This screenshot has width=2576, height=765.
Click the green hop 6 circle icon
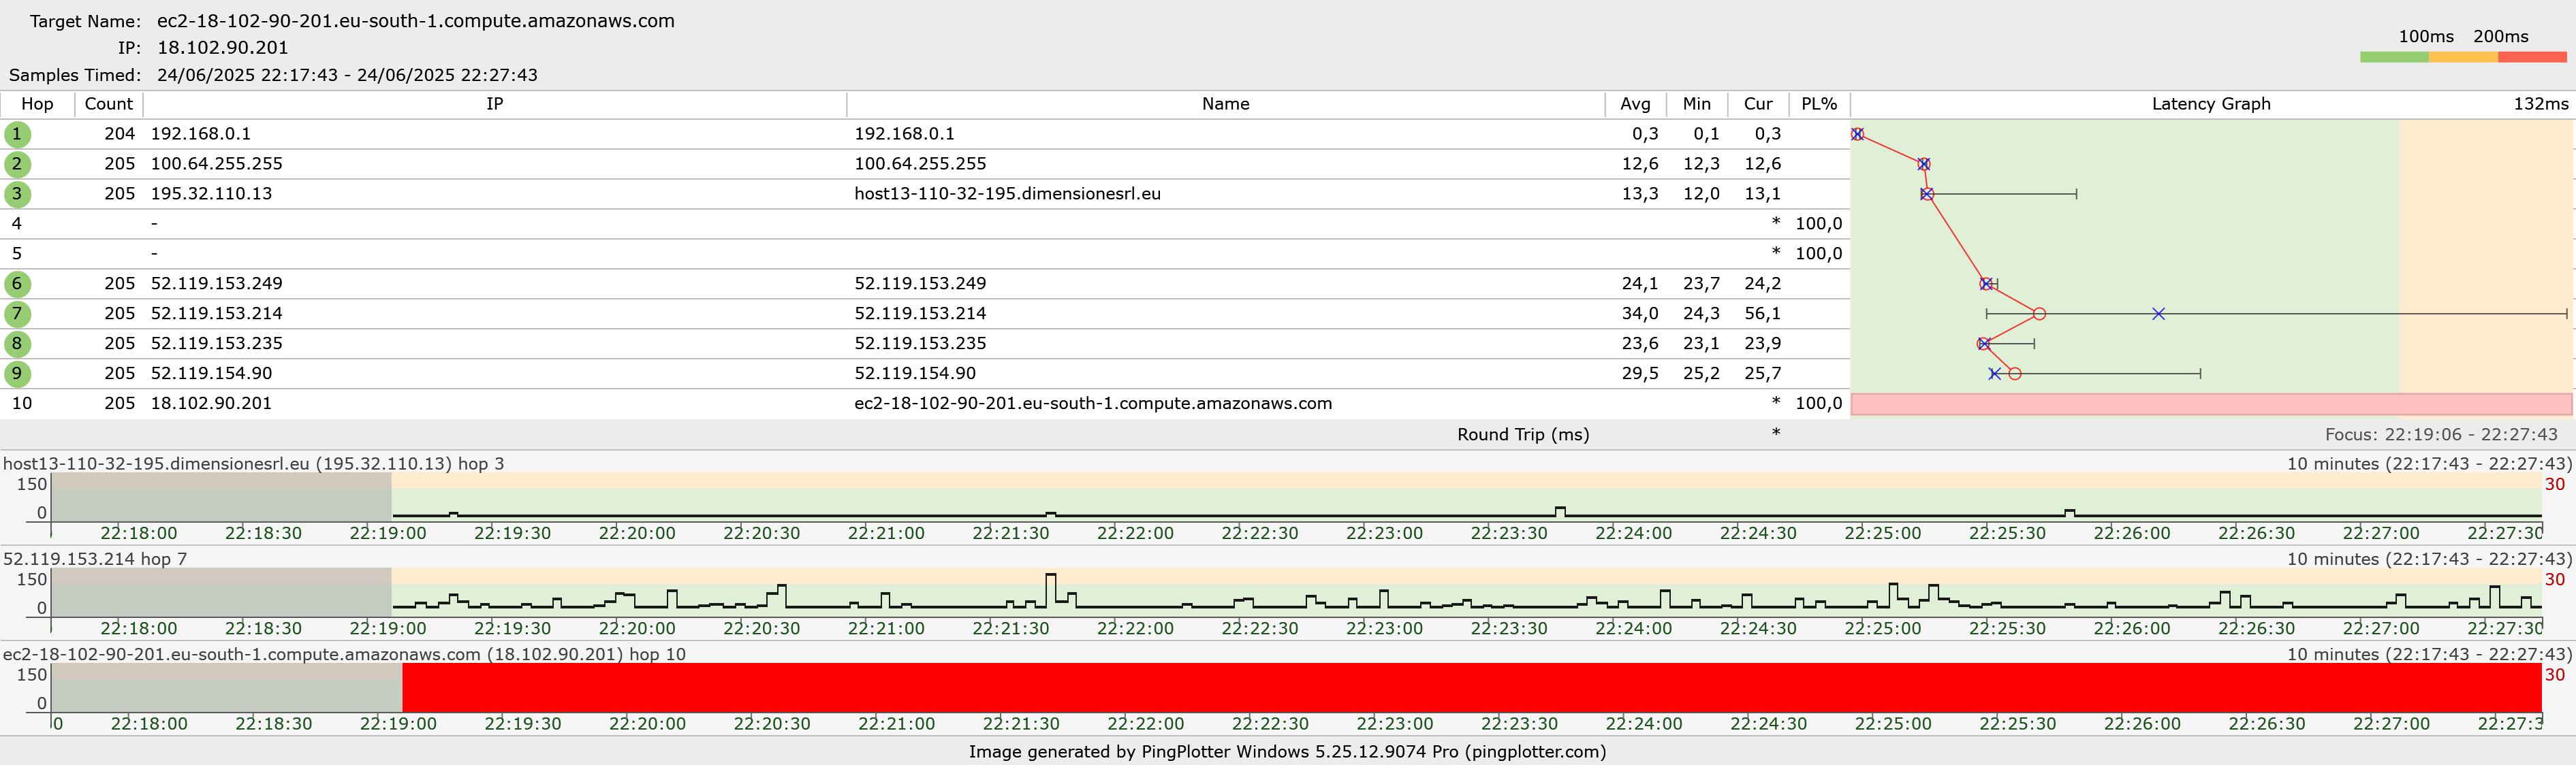tap(17, 284)
